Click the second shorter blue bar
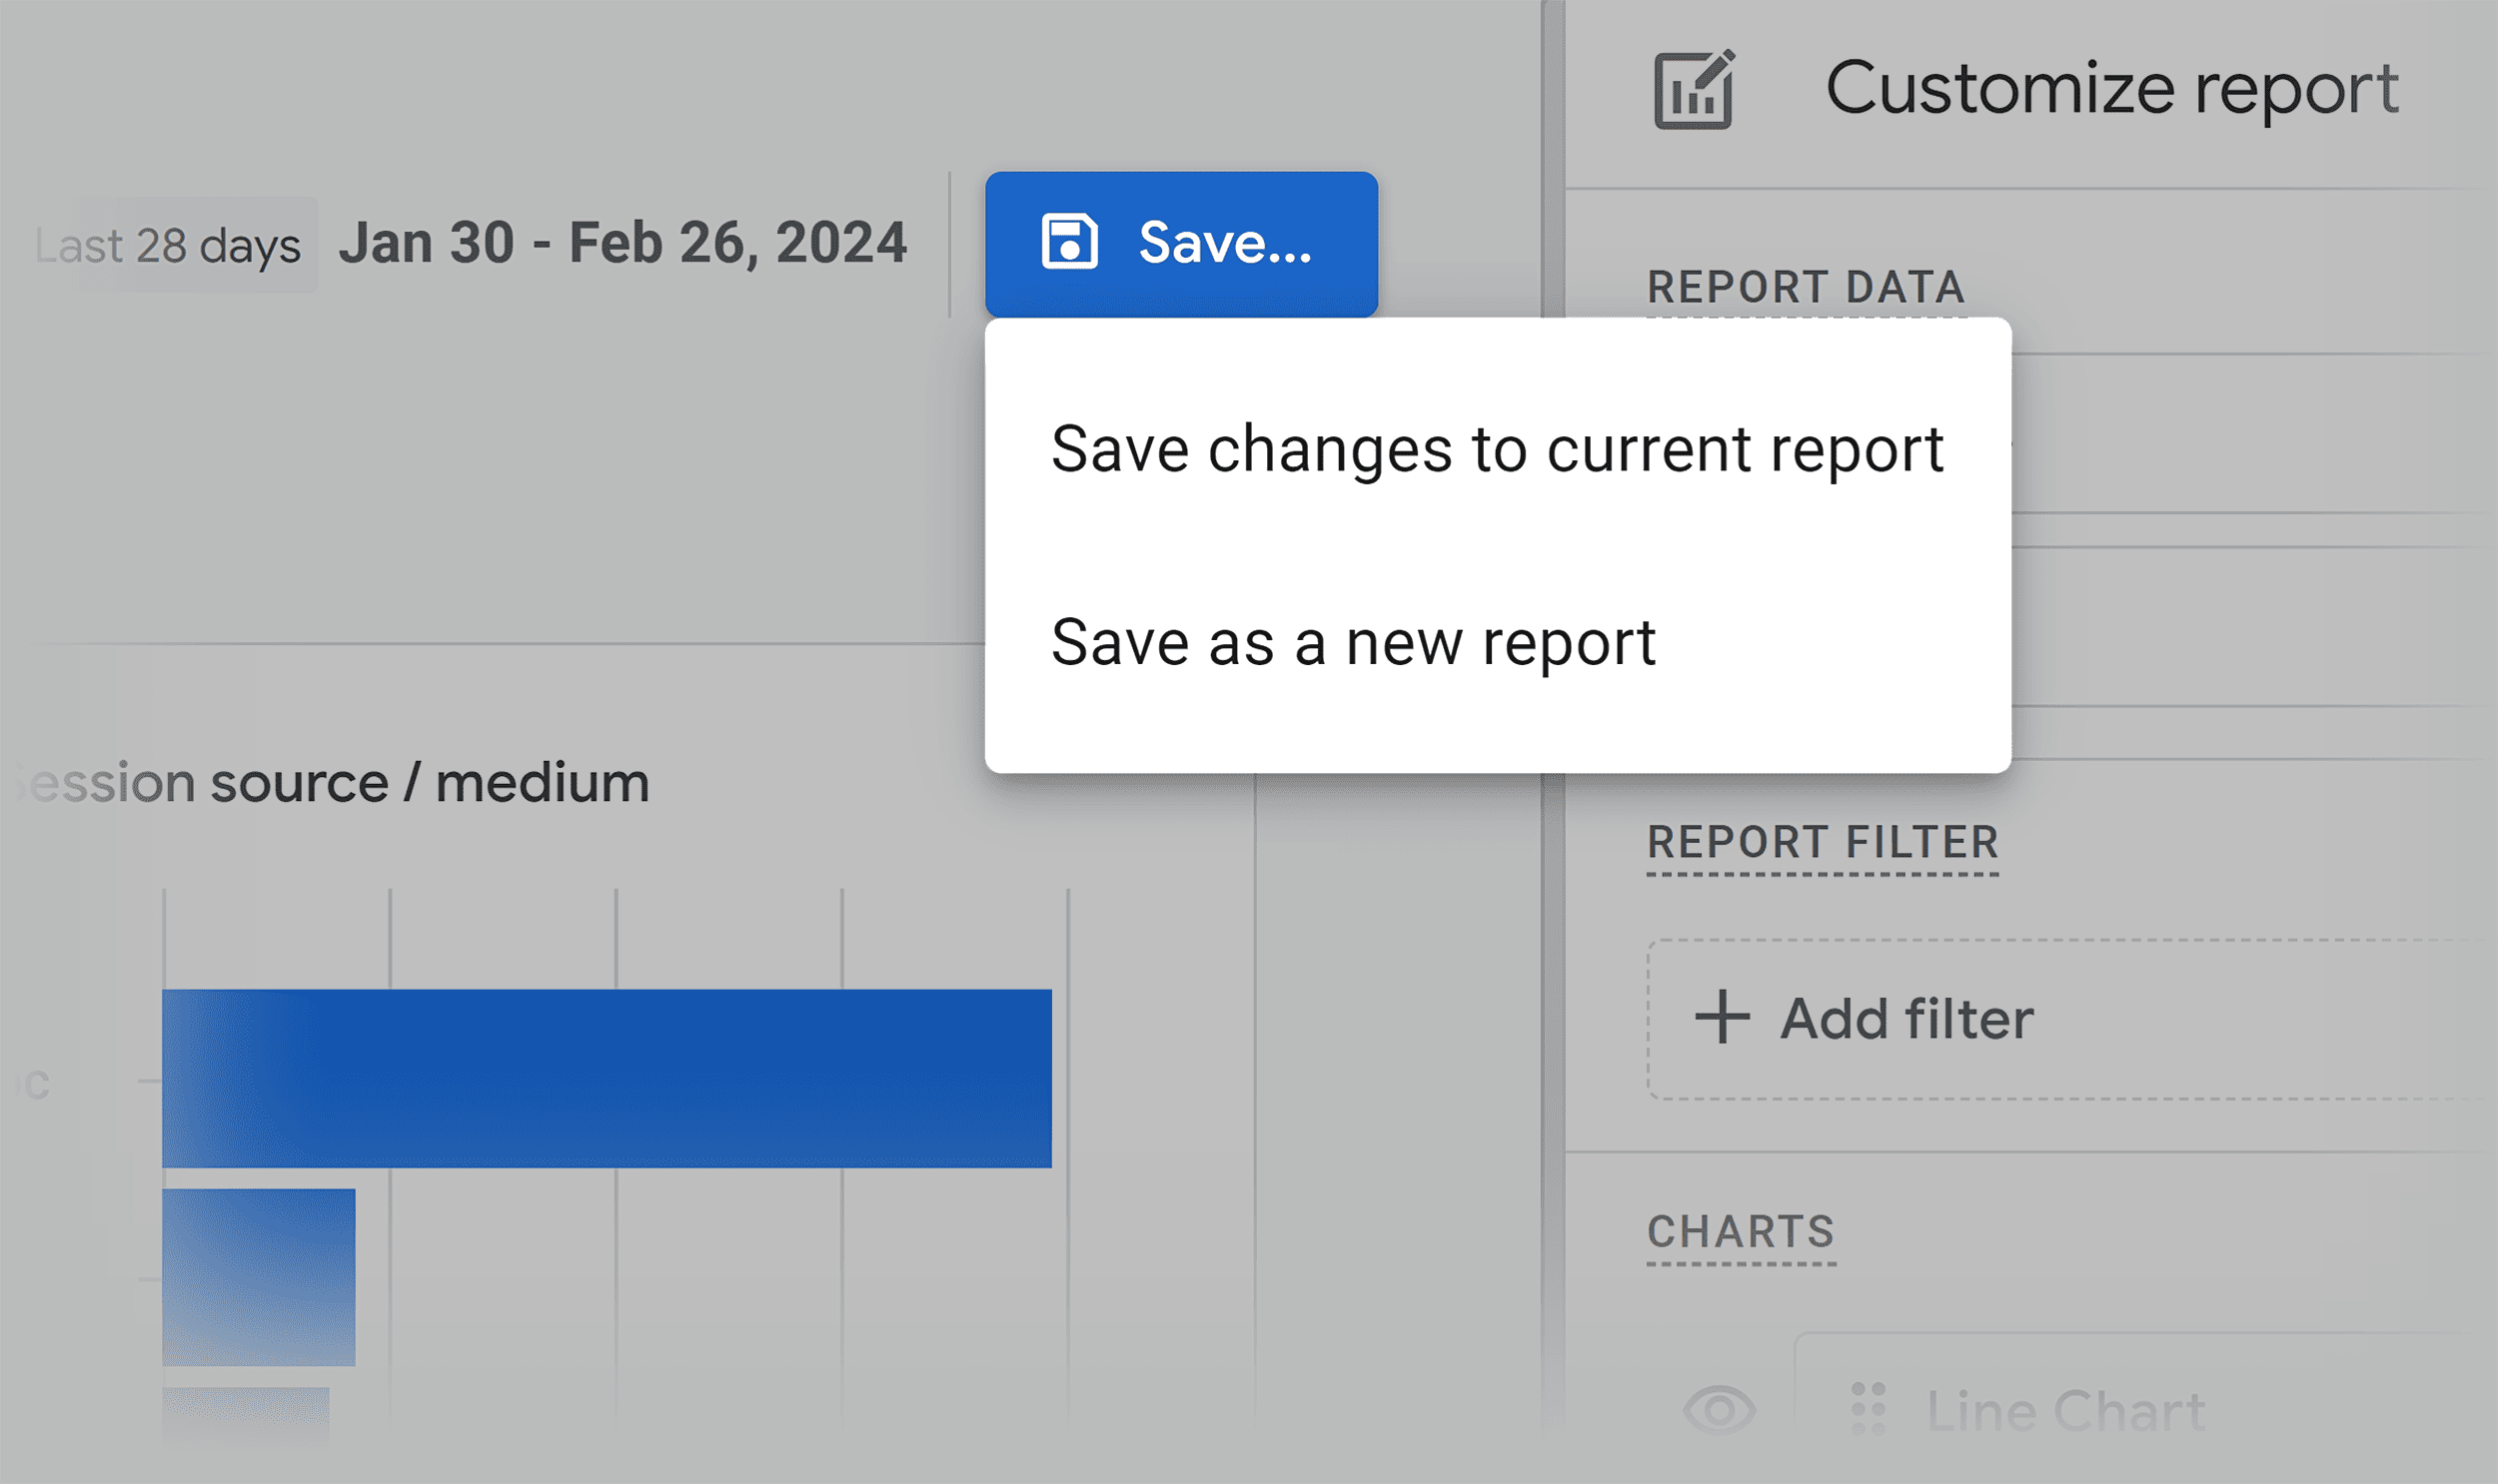Image resolution: width=2498 pixels, height=1484 pixels. pos(258,1277)
